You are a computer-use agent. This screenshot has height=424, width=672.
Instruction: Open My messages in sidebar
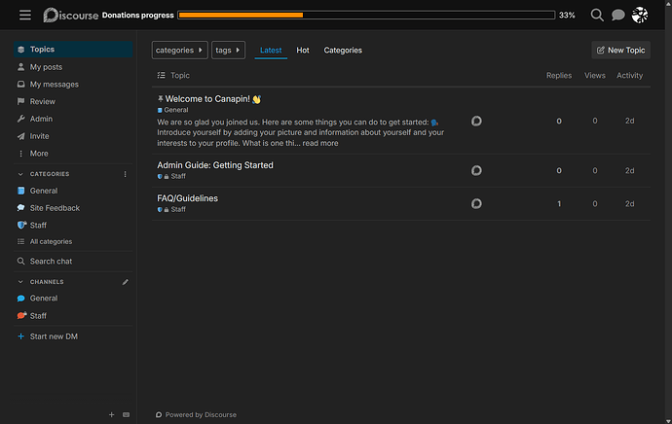click(x=73, y=85)
